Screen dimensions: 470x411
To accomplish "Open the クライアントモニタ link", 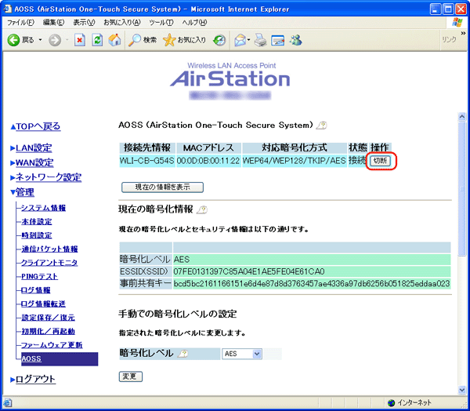I will (49, 263).
